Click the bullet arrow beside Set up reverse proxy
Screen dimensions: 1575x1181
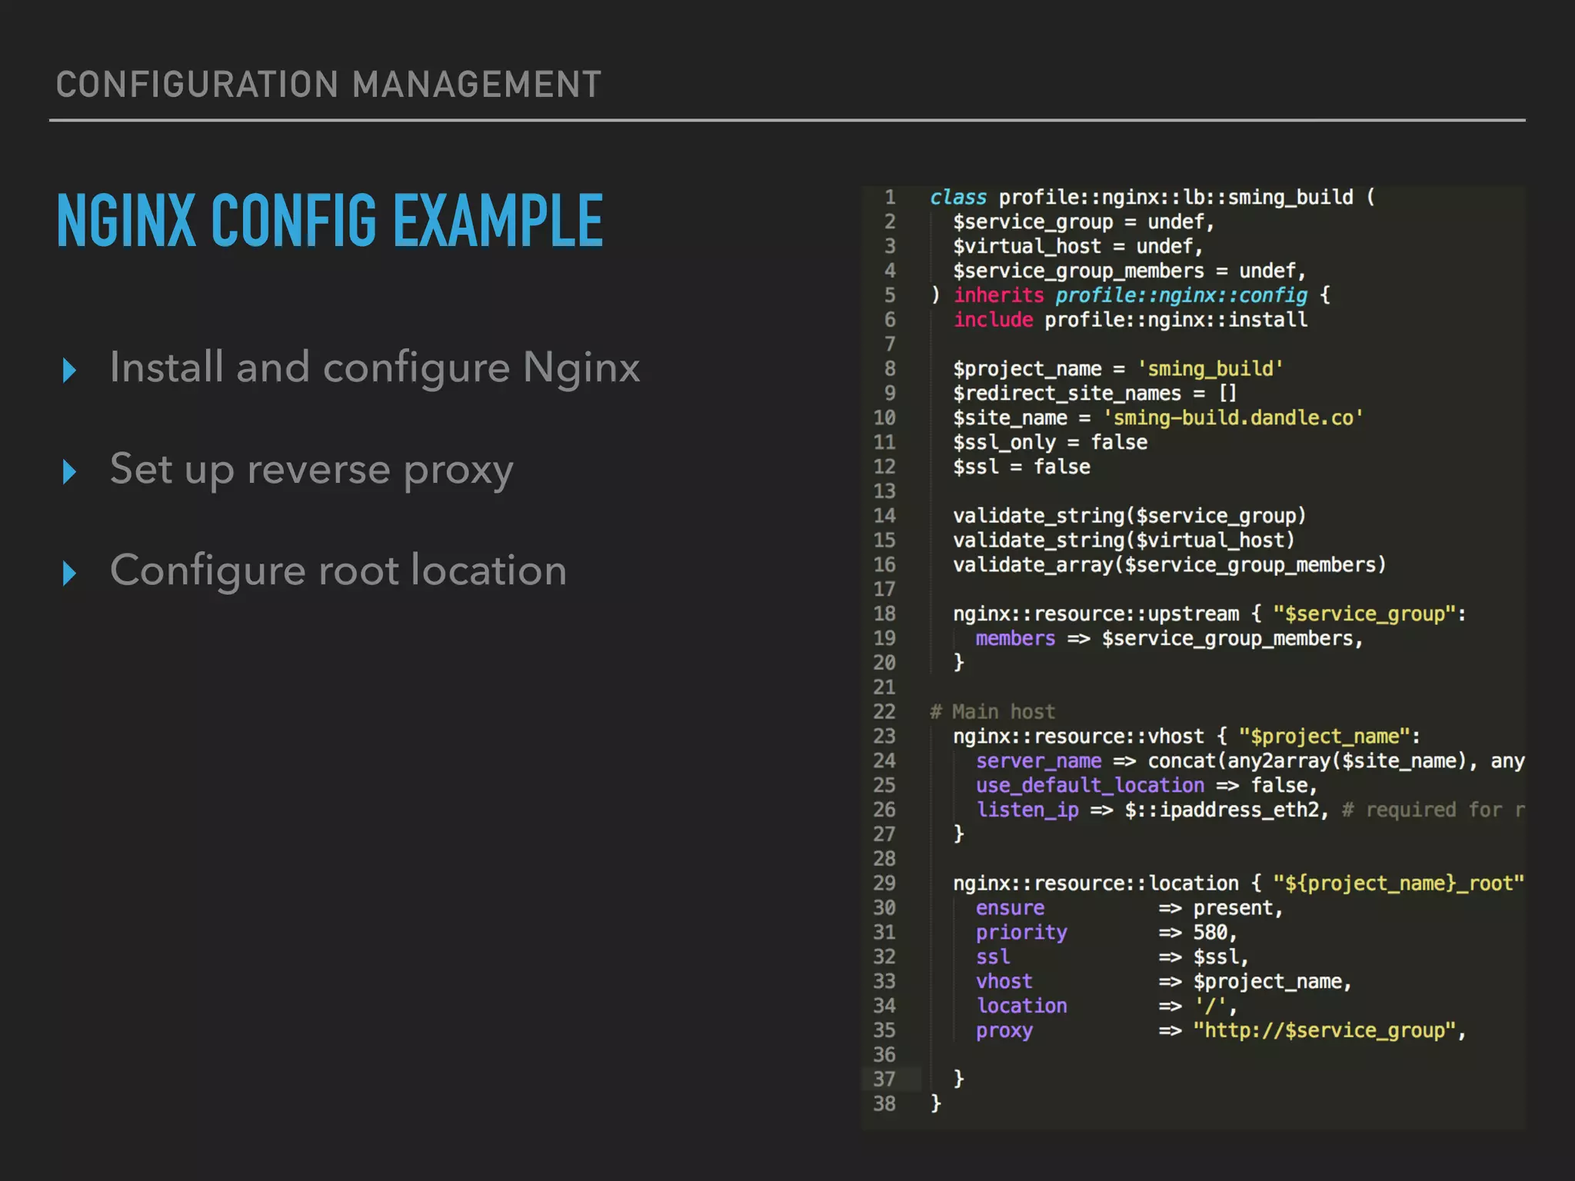(69, 471)
